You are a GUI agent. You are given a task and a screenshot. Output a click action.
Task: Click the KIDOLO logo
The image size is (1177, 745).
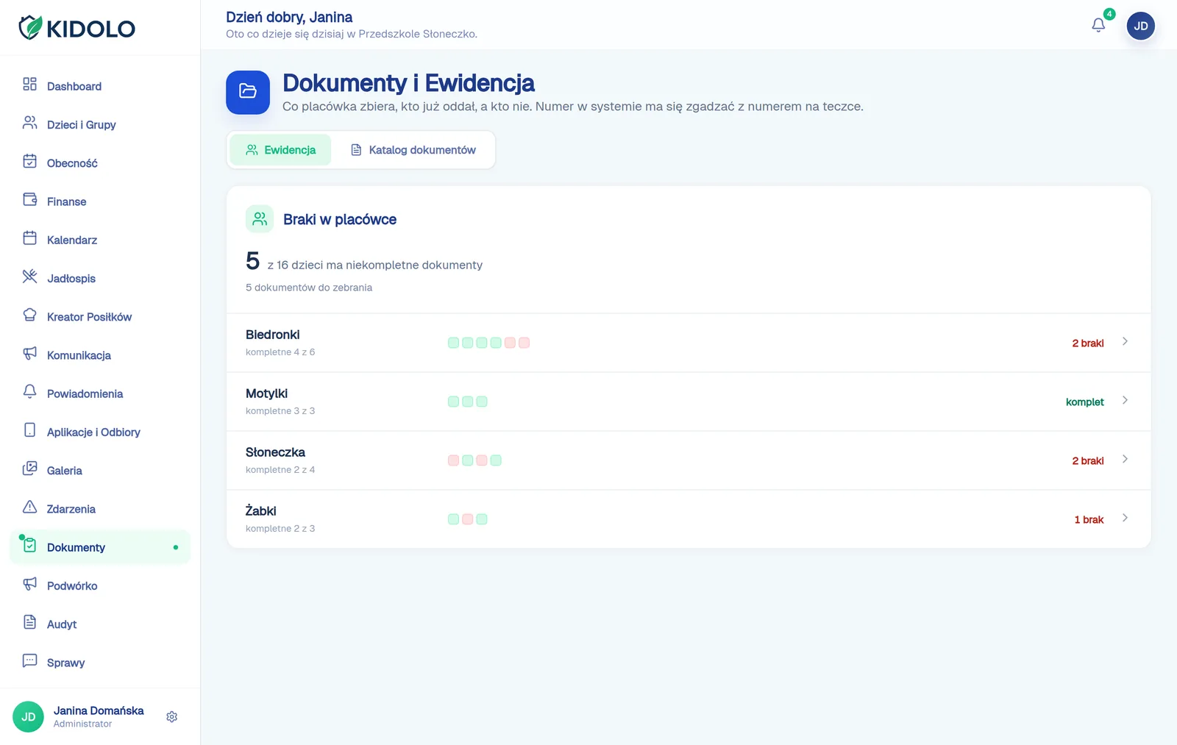click(77, 28)
